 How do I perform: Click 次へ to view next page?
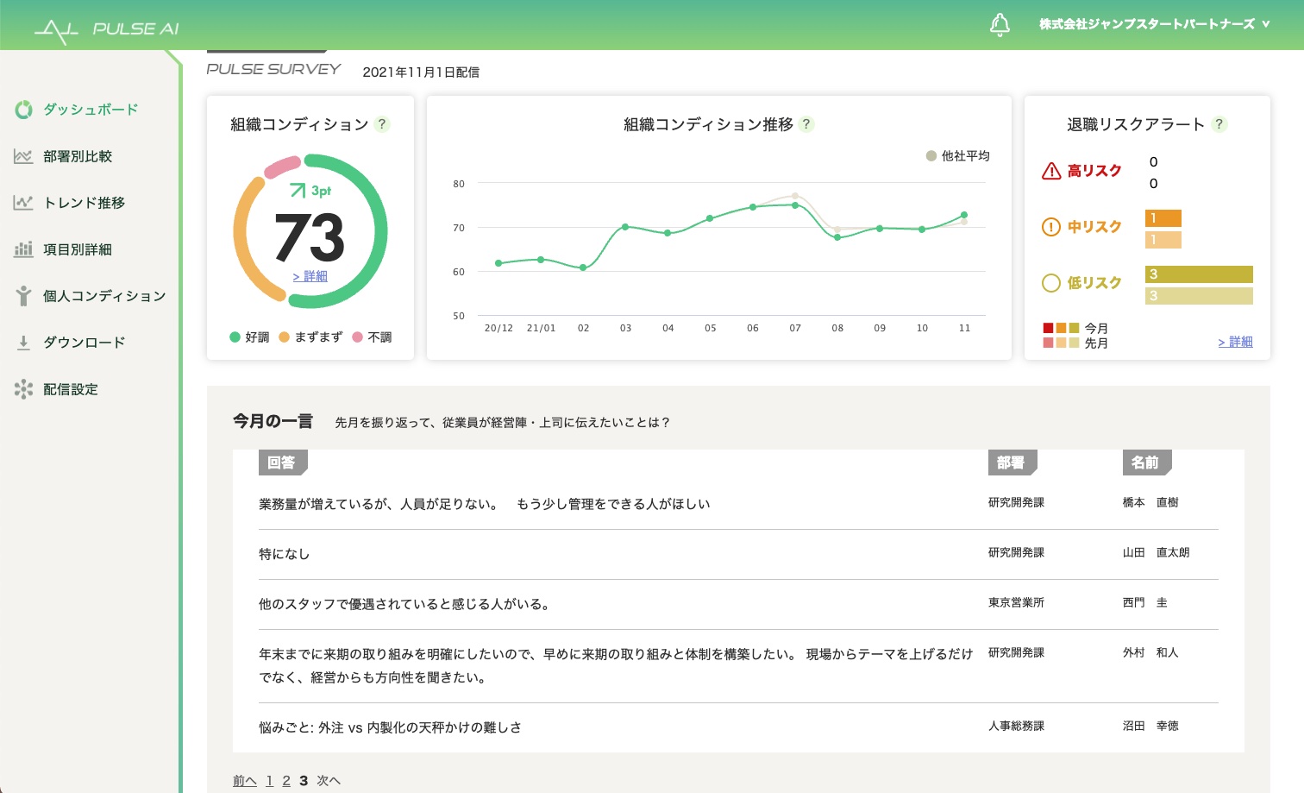click(329, 781)
